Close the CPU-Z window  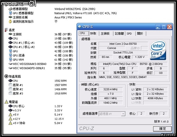pos(169,27)
